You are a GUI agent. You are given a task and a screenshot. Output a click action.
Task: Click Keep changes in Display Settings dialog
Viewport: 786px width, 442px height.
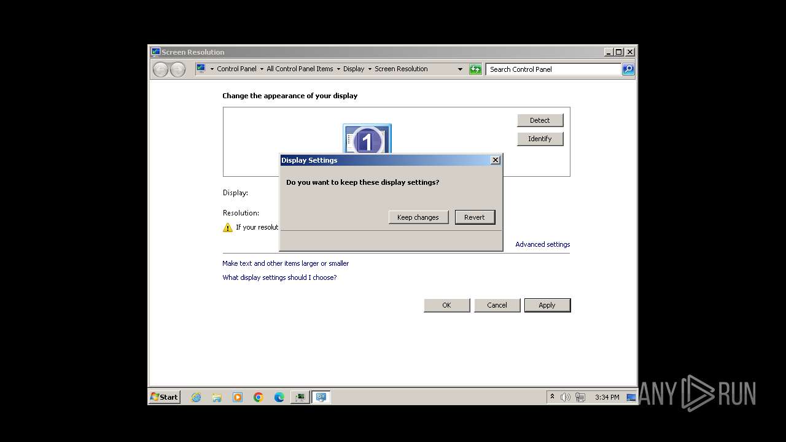coord(418,217)
